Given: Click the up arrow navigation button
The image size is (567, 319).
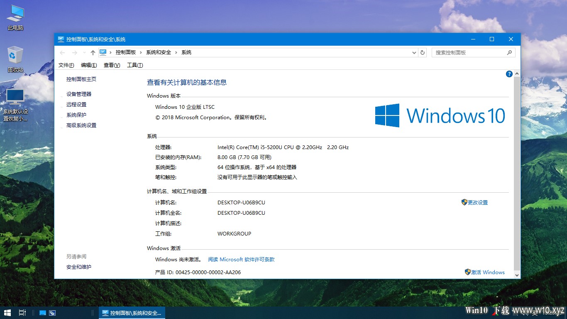Looking at the screenshot, I should pos(93,53).
